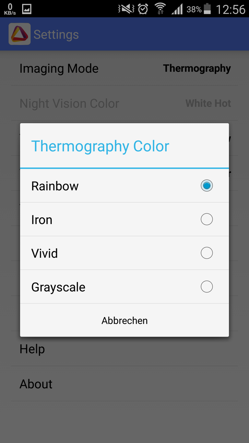This screenshot has width=249, height=443.
Task: Tap the Seek Thermal app logo icon
Action: [19, 34]
